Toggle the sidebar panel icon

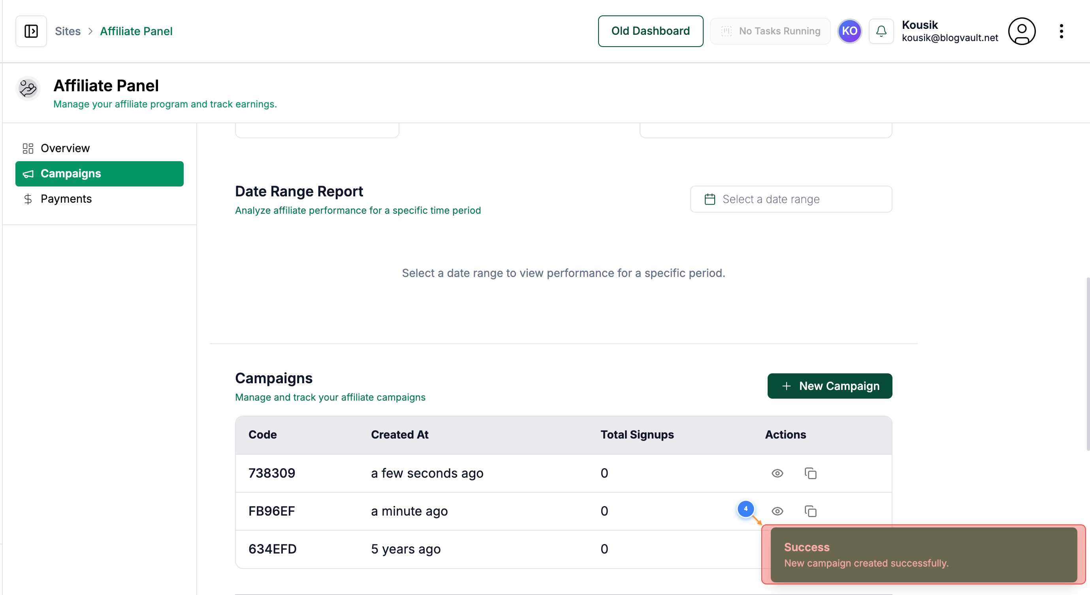point(31,31)
